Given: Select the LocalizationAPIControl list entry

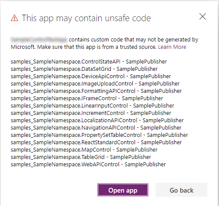Looking at the screenshot, I should [97, 120].
